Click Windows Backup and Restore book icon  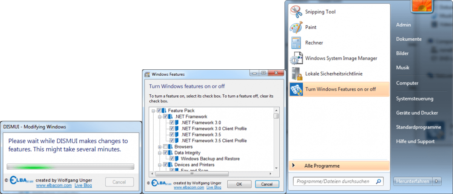coord(177,159)
